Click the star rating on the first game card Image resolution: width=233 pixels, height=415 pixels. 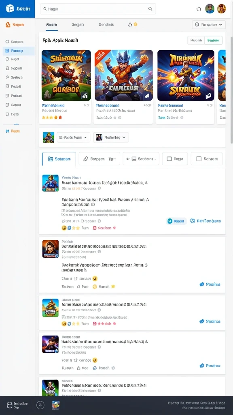pyautogui.click(x=52, y=118)
